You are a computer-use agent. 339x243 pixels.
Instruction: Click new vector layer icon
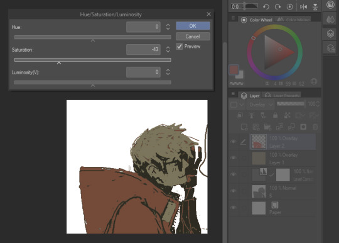(256, 127)
